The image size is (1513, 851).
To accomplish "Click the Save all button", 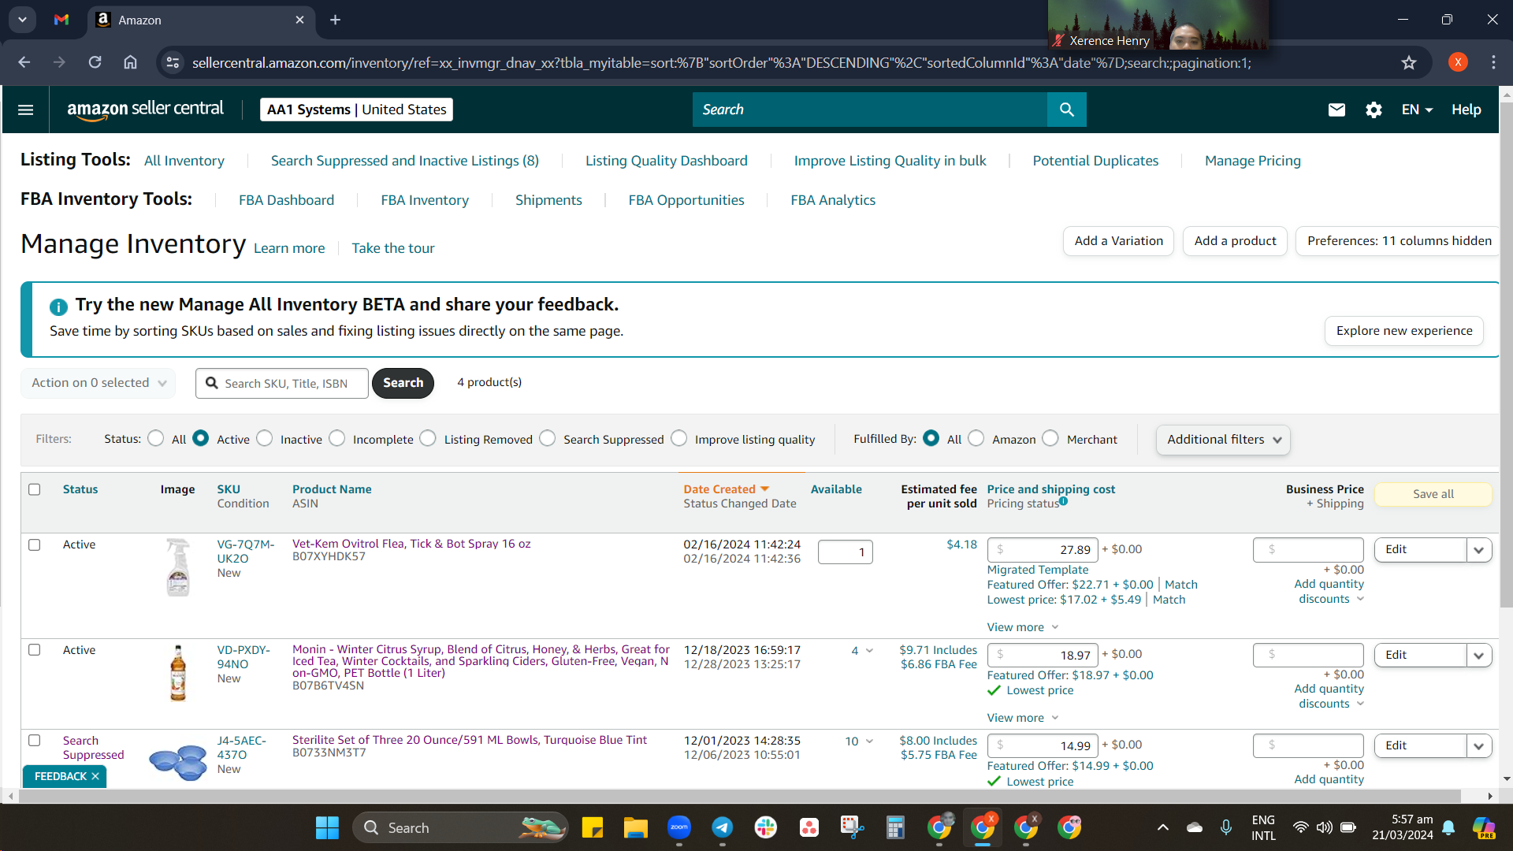I will [1433, 494].
